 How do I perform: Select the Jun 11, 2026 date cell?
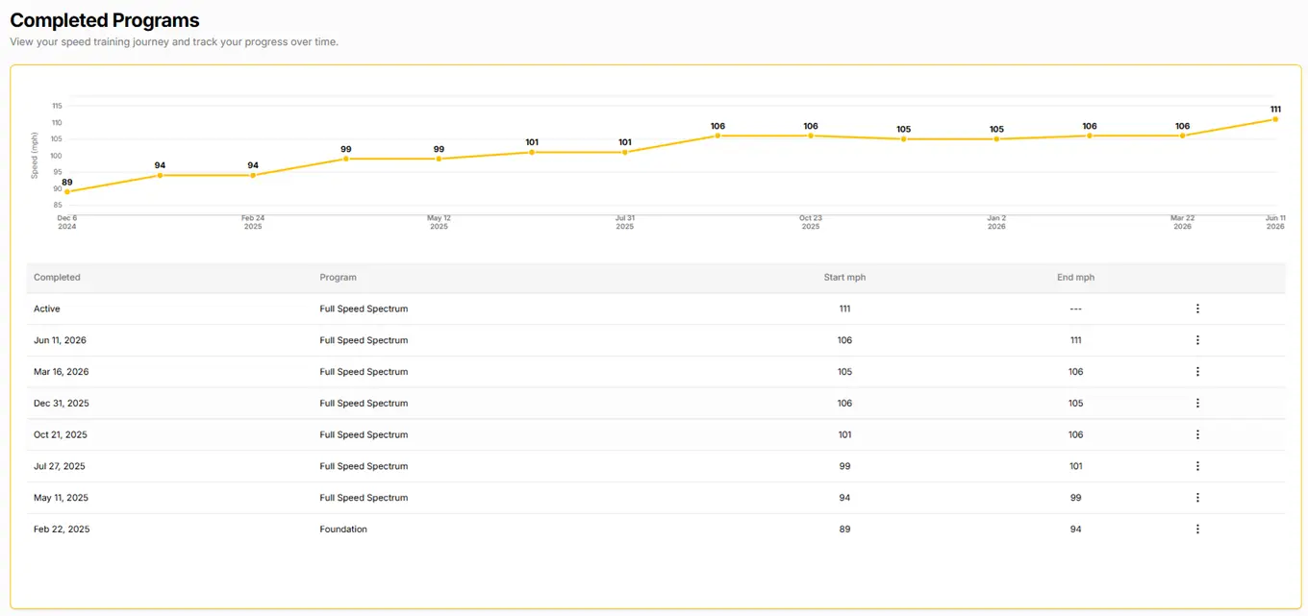tap(61, 340)
